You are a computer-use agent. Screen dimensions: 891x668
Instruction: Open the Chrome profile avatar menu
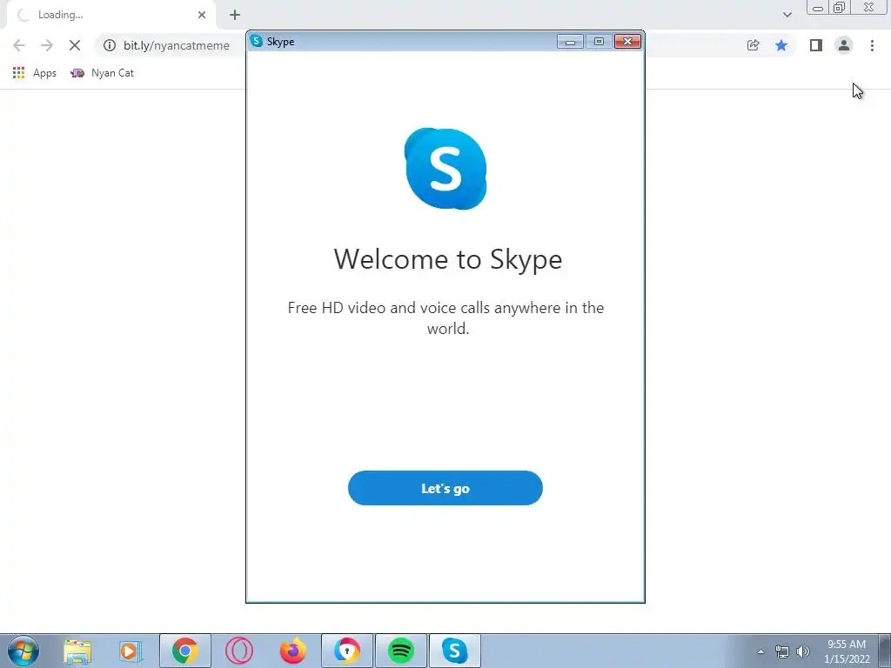pyautogui.click(x=844, y=45)
